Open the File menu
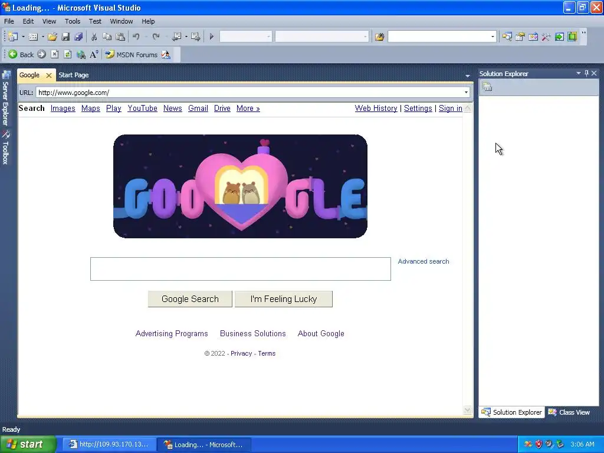Viewport: 604px width, 453px height. coord(9,21)
